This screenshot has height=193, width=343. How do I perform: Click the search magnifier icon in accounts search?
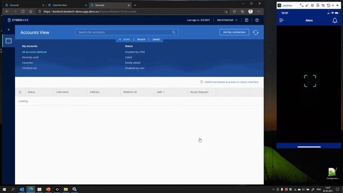[x=174, y=32]
